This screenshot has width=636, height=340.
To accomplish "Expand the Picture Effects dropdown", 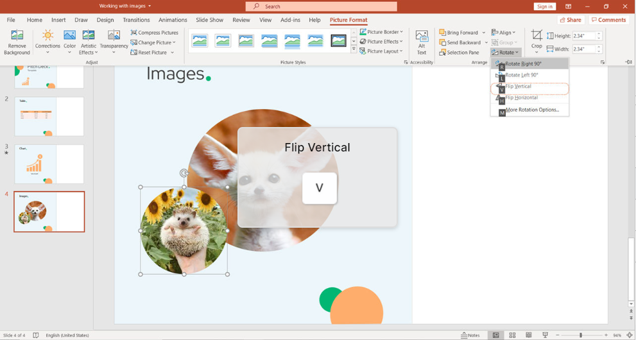I will 382,42.
